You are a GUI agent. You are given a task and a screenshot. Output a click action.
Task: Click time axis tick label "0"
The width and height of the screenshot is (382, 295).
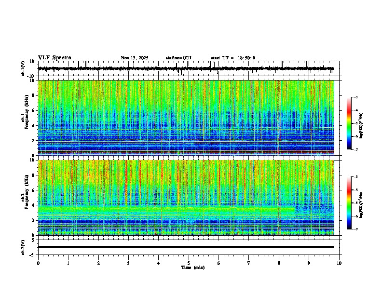pos(38,263)
